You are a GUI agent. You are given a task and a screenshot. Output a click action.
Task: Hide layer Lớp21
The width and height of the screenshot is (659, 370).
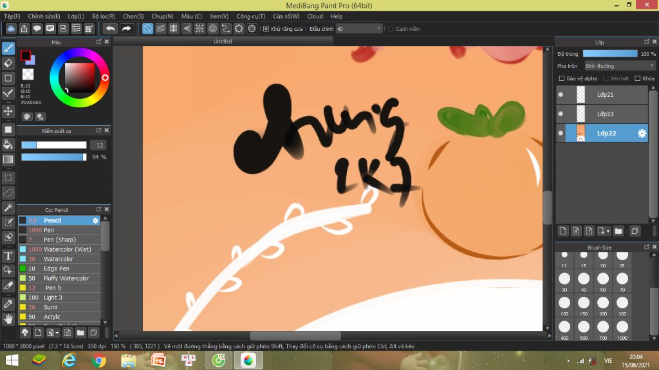561,95
